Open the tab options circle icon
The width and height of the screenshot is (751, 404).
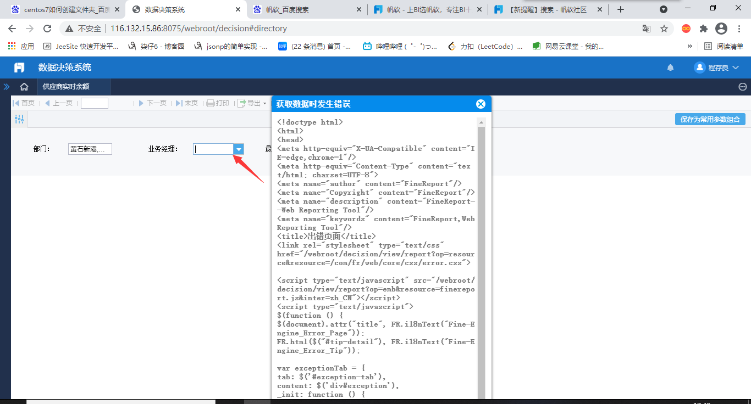(x=742, y=87)
